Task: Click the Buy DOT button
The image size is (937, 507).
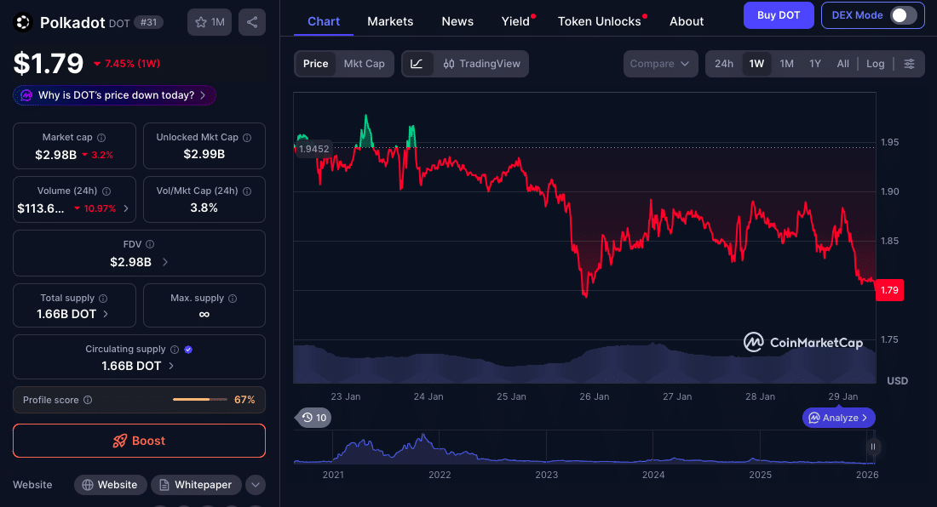Action: [779, 15]
